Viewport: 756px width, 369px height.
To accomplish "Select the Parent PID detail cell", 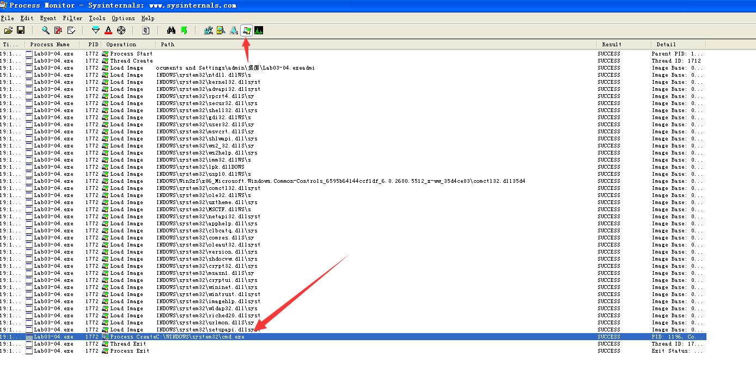I will tap(677, 54).
